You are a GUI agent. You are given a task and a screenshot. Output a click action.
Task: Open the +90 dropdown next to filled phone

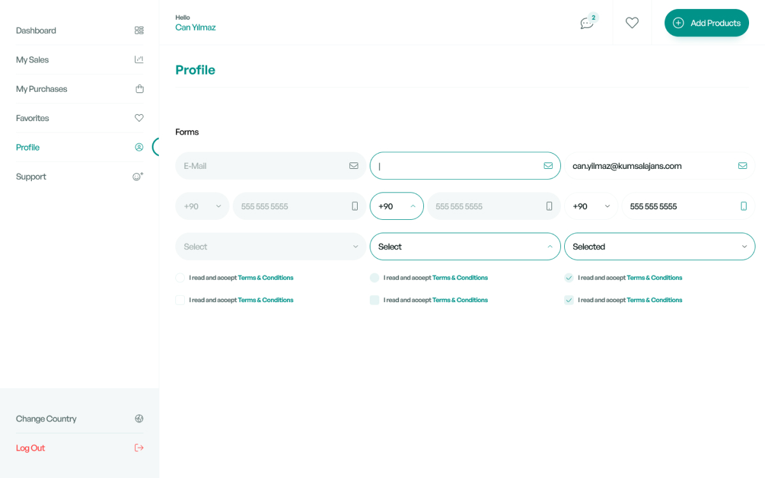591,206
